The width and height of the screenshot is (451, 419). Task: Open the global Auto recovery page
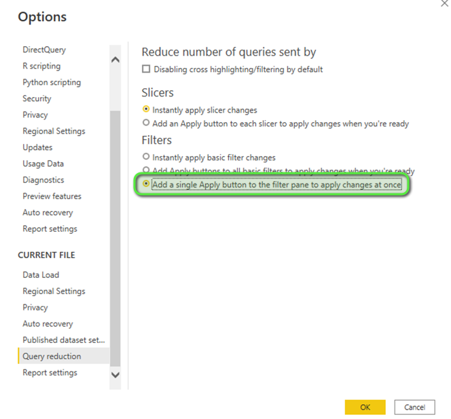tap(48, 213)
